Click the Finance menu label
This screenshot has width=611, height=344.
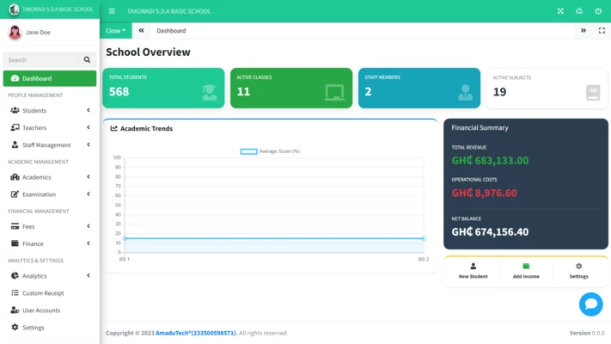[33, 243]
